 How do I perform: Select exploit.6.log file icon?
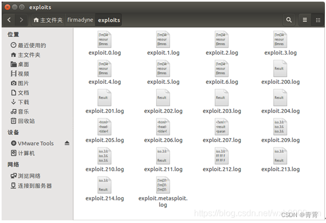(221, 69)
